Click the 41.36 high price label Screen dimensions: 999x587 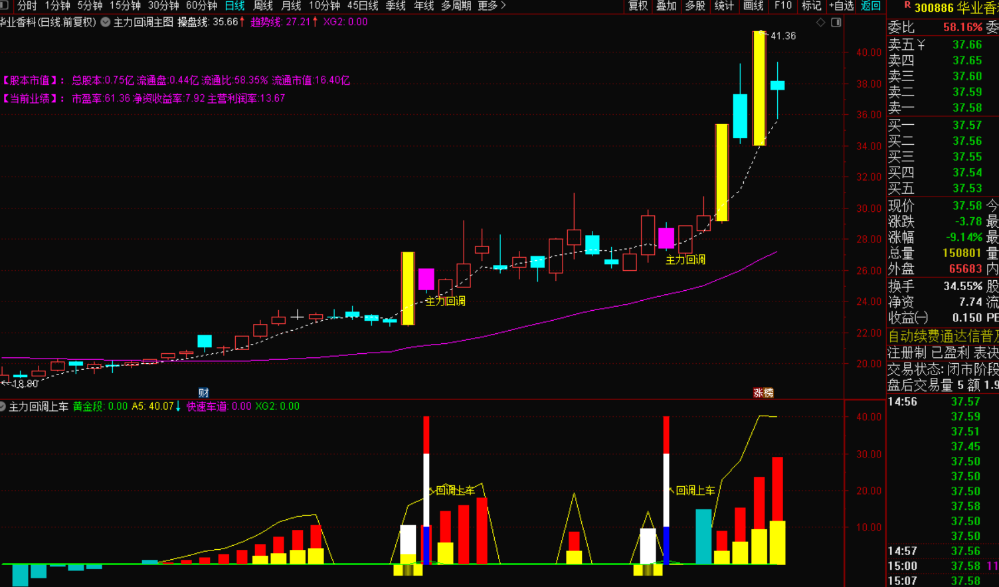tap(782, 36)
